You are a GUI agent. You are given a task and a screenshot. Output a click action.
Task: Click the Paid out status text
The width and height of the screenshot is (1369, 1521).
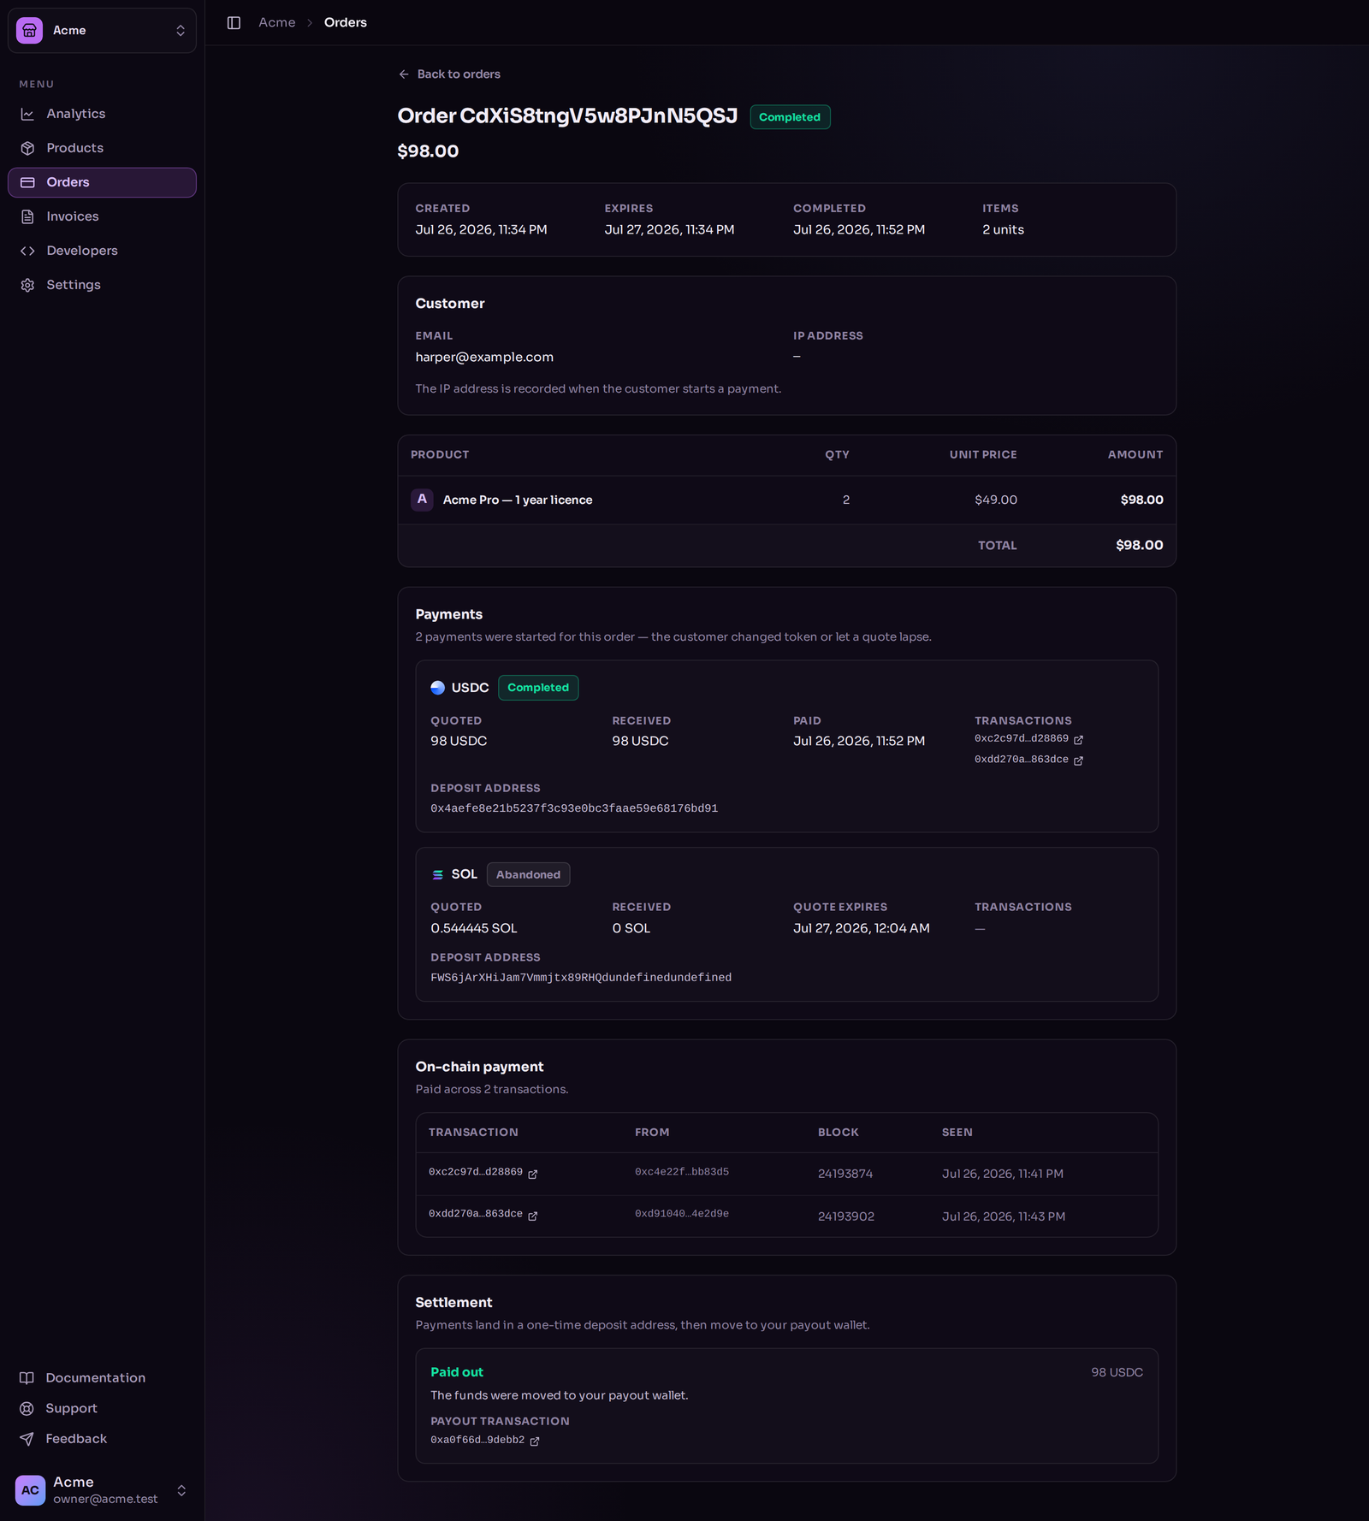pyautogui.click(x=457, y=1372)
